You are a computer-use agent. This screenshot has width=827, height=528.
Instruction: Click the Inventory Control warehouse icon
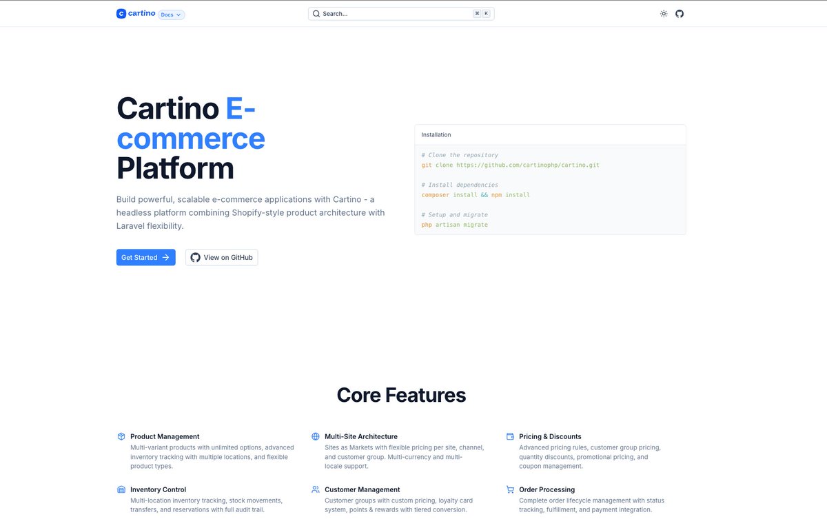(x=121, y=489)
